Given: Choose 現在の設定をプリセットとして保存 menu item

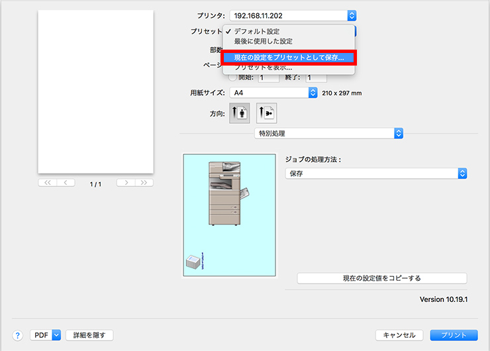Looking at the screenshot, I should 289,58.
